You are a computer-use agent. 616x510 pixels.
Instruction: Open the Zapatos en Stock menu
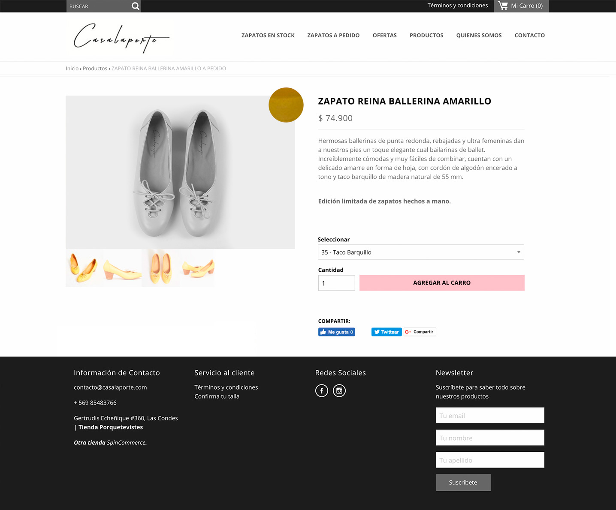coord(268,35)
